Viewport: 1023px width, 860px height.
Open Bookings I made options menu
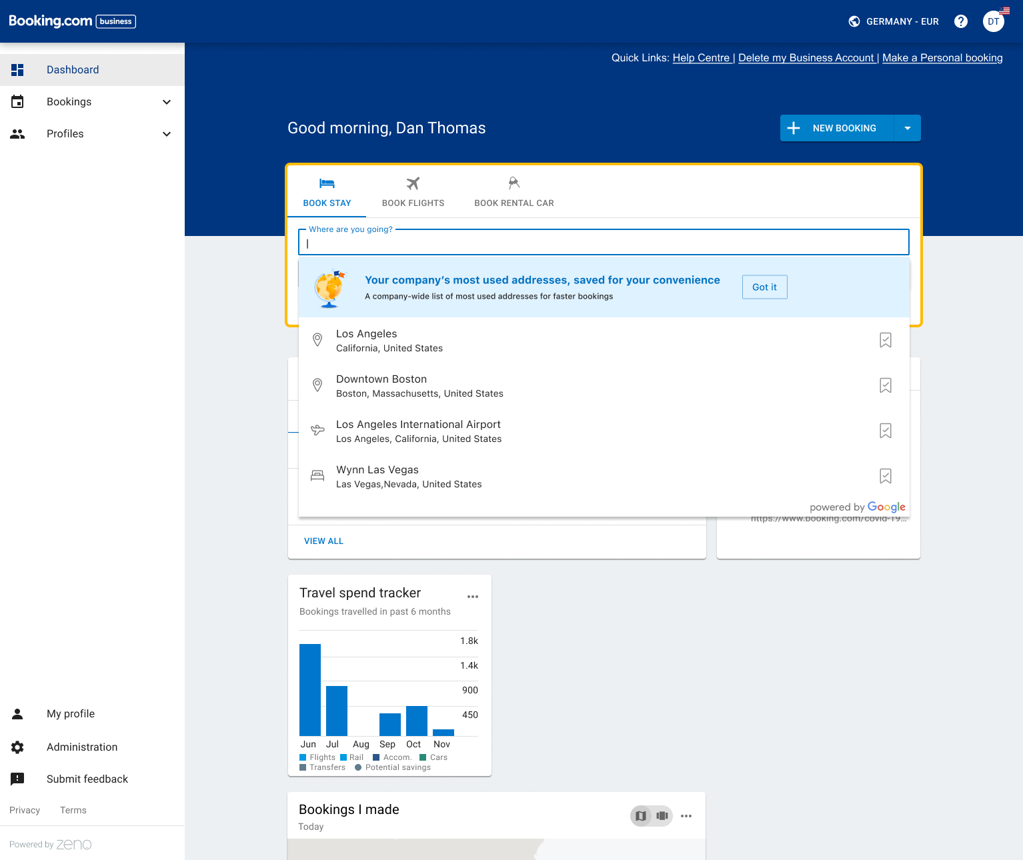[686, 816]
